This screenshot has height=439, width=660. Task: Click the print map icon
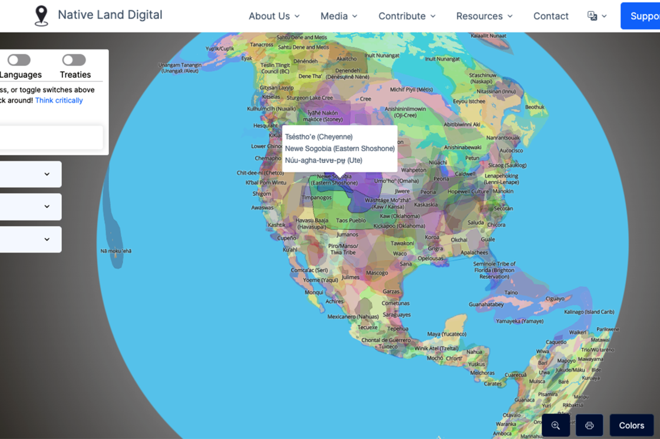click(x=589, y=425)
